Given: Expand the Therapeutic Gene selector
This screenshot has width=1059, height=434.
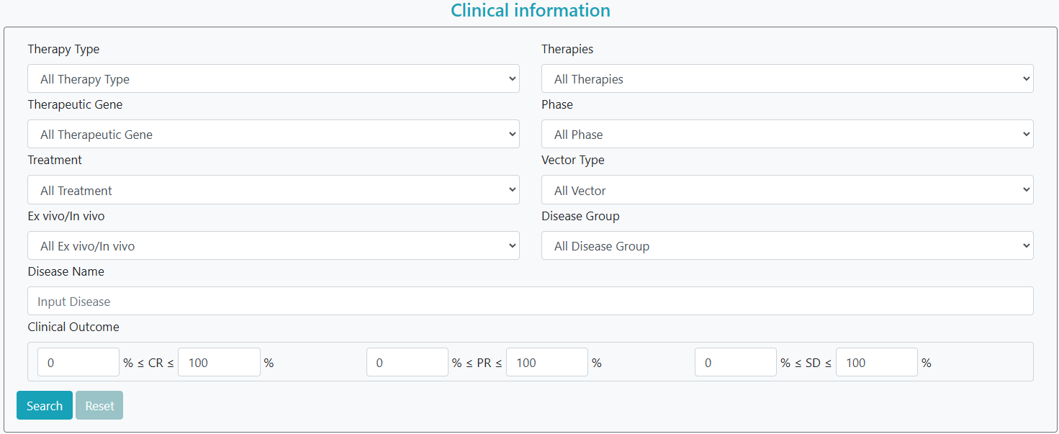Looking at the screenshot, I should coord(274,134).
